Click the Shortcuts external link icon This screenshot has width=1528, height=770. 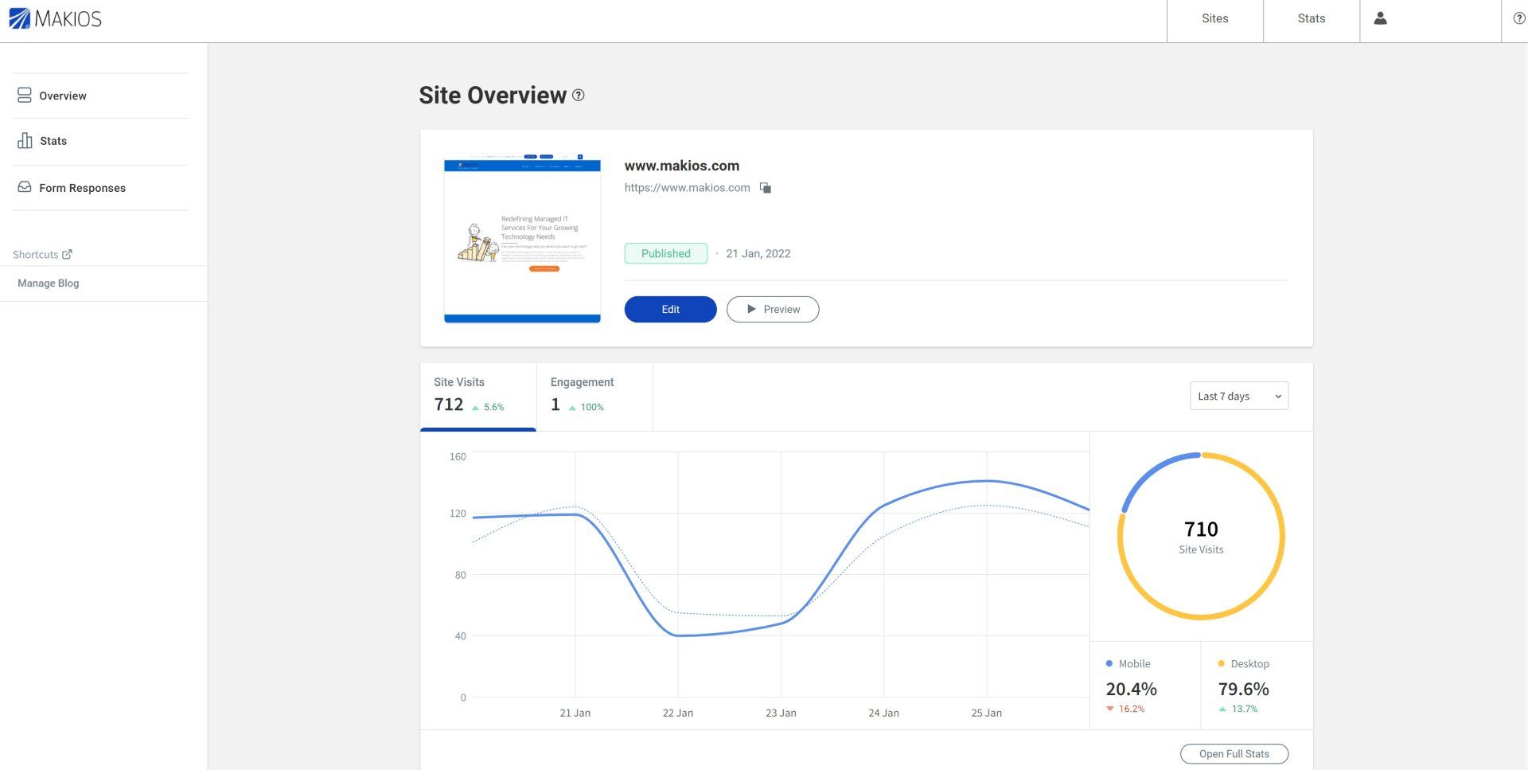pyautogui.click(x=67, y=254)
